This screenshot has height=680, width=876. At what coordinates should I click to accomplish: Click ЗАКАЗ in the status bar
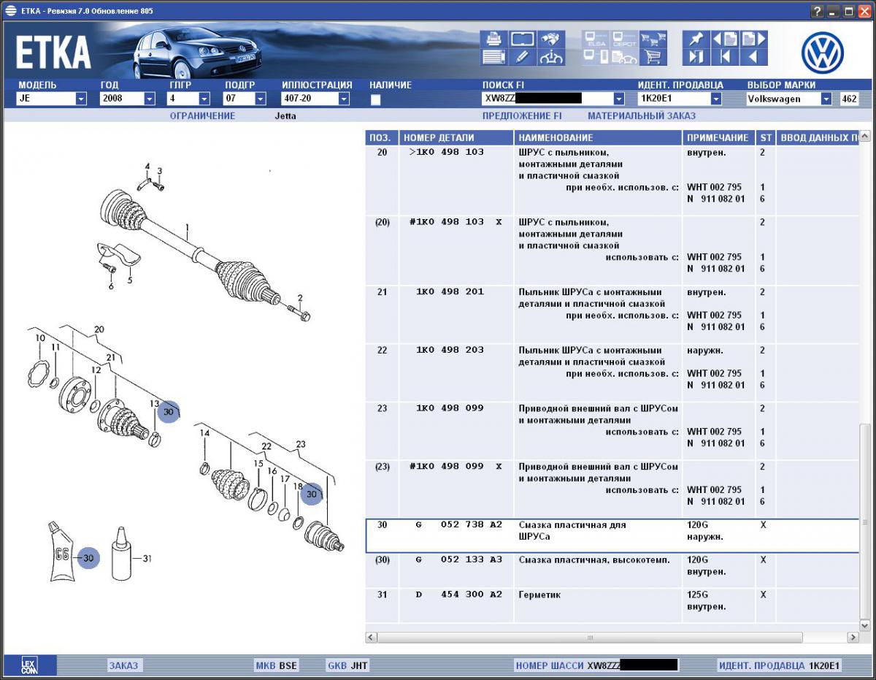pos(123,665)
